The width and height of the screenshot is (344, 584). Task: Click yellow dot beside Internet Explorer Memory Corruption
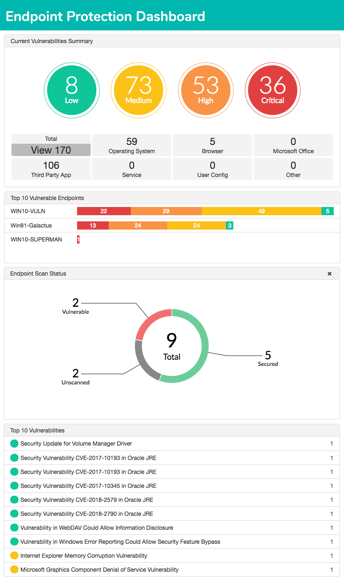point(14,556)
